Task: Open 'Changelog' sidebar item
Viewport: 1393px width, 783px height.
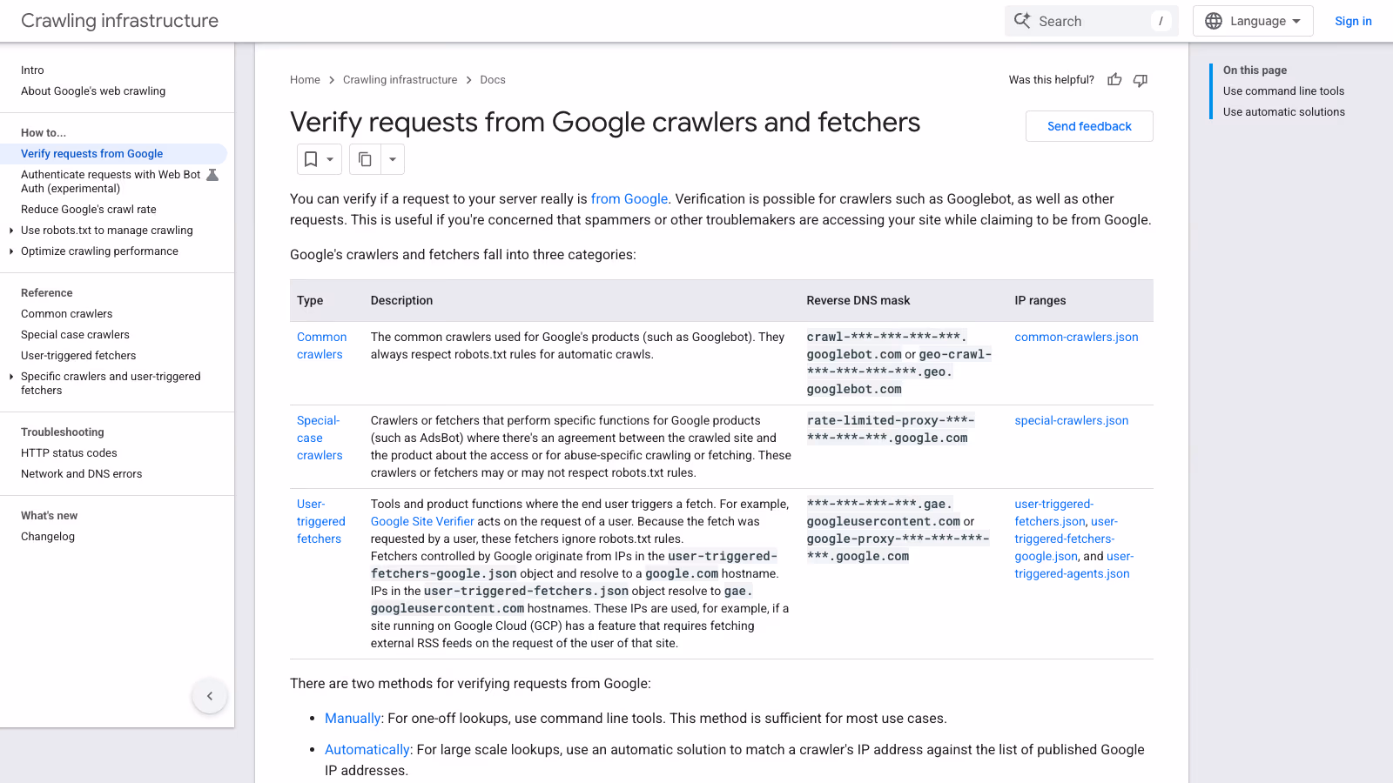Action: click(48, 537)
